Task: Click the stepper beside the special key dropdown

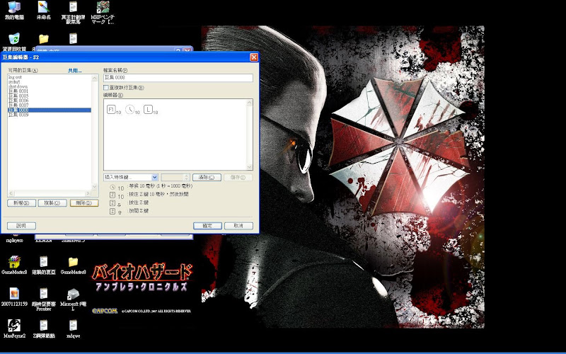Action: click(187, 178)
